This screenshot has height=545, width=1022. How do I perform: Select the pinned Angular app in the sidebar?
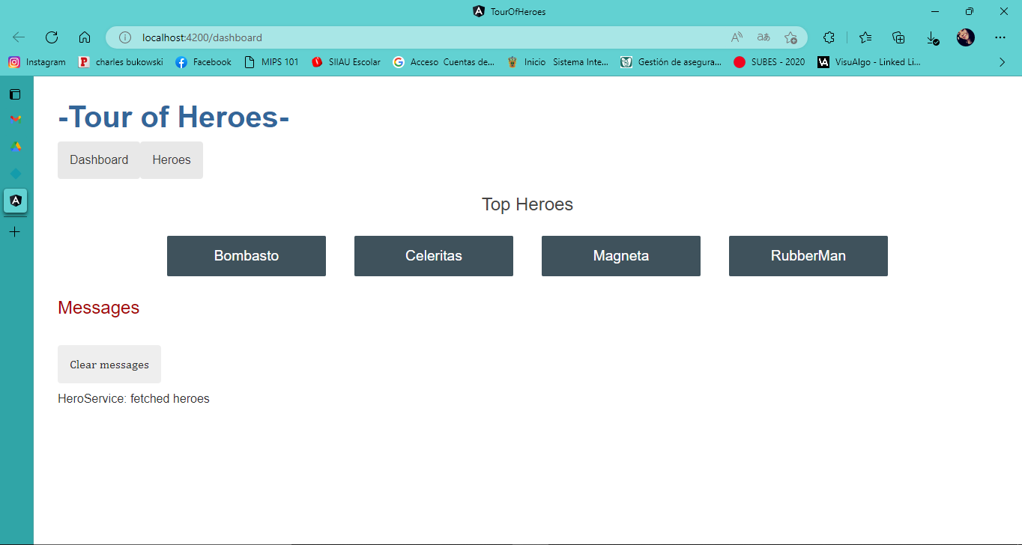[14, 201]
